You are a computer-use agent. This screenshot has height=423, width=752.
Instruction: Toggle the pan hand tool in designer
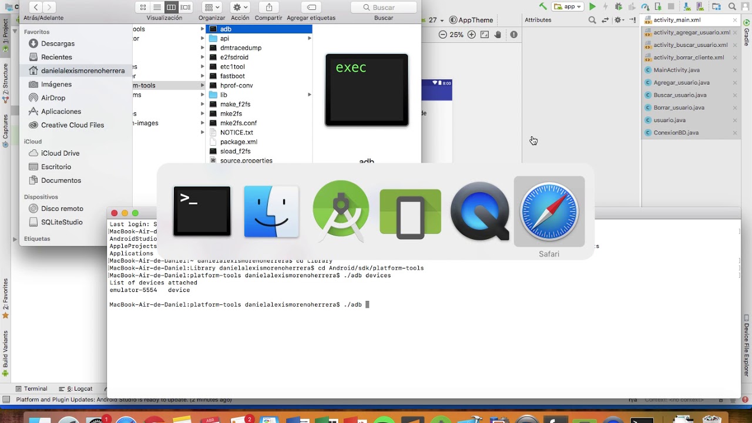tap(498, 35)
